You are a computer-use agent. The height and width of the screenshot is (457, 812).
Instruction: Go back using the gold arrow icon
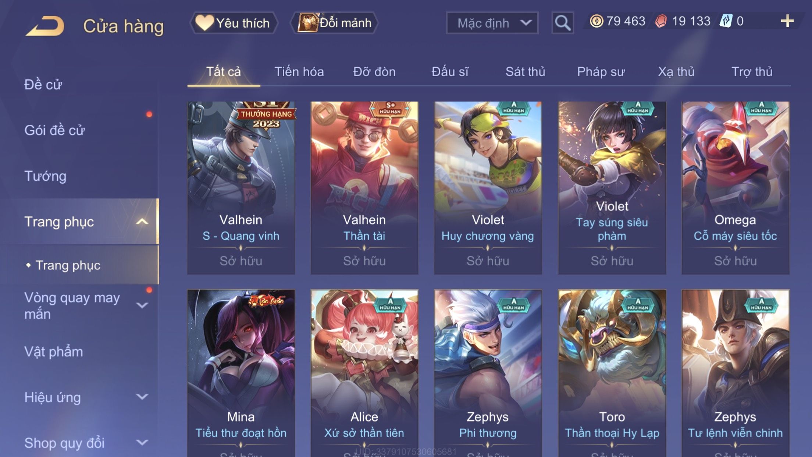[46, 26]
